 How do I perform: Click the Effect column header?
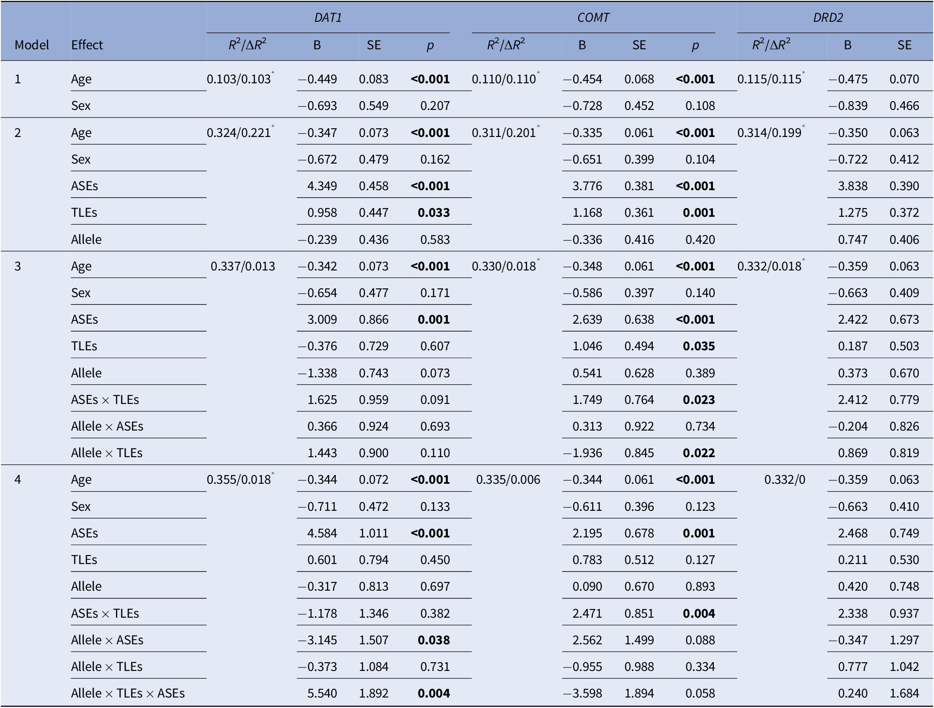coord(87,45)
